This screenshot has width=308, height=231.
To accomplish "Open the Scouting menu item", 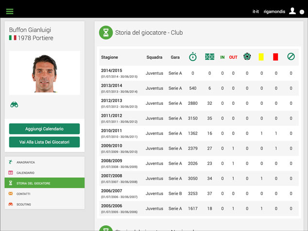I will [x=45, y=204].
